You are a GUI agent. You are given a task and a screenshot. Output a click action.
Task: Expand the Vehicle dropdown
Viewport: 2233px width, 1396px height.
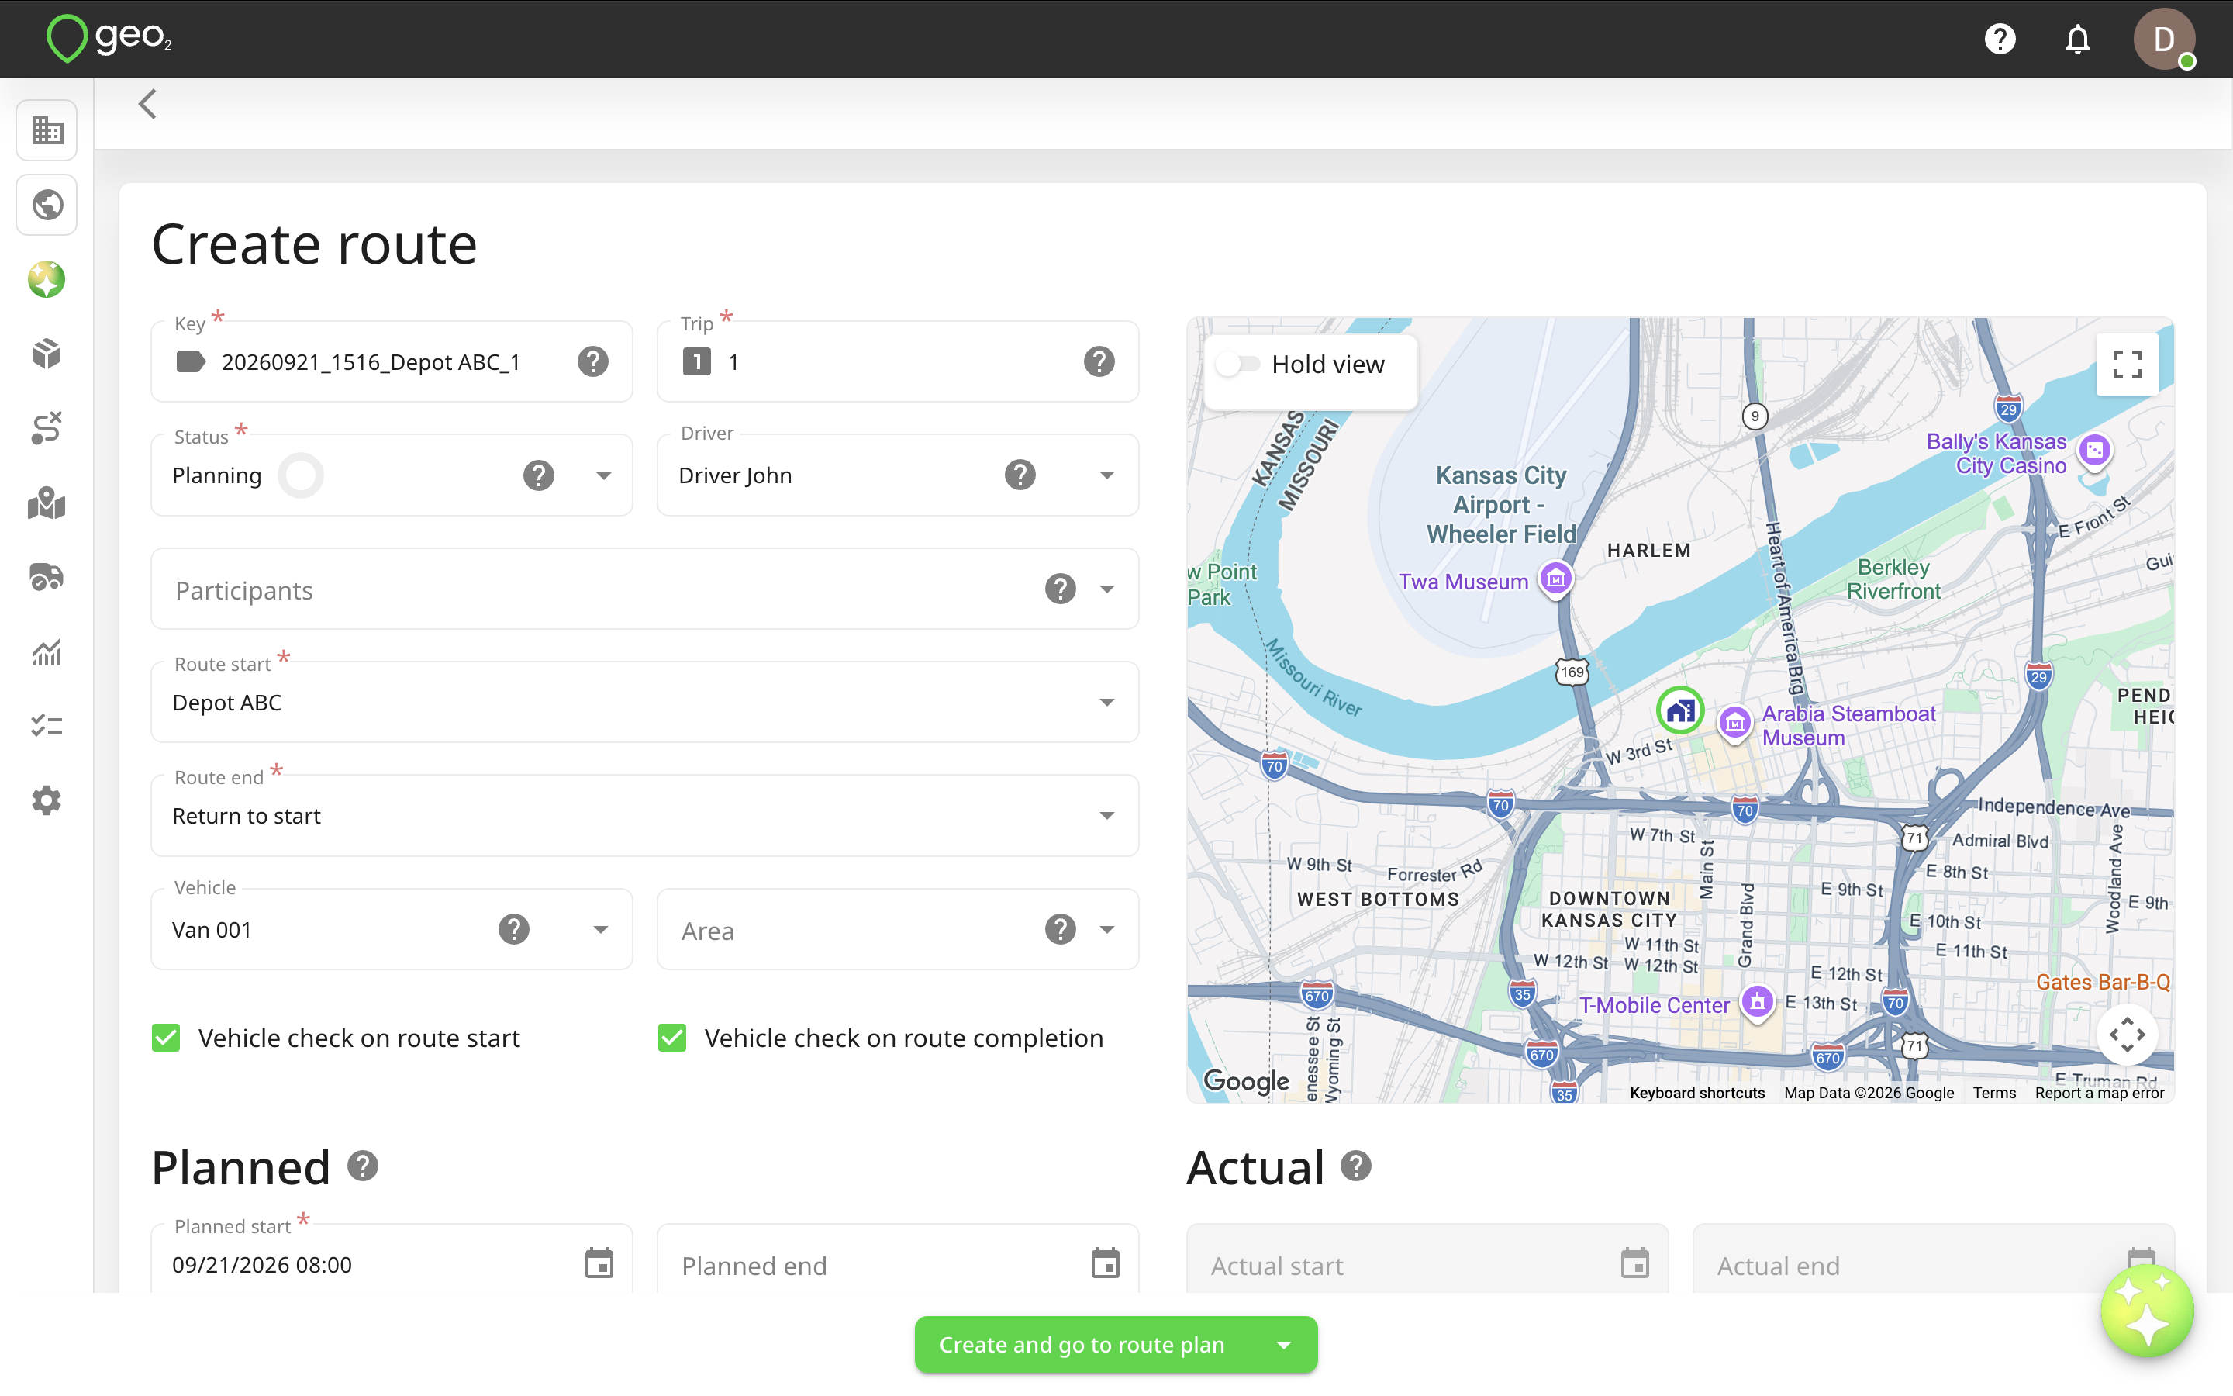[x=601, y=931]
